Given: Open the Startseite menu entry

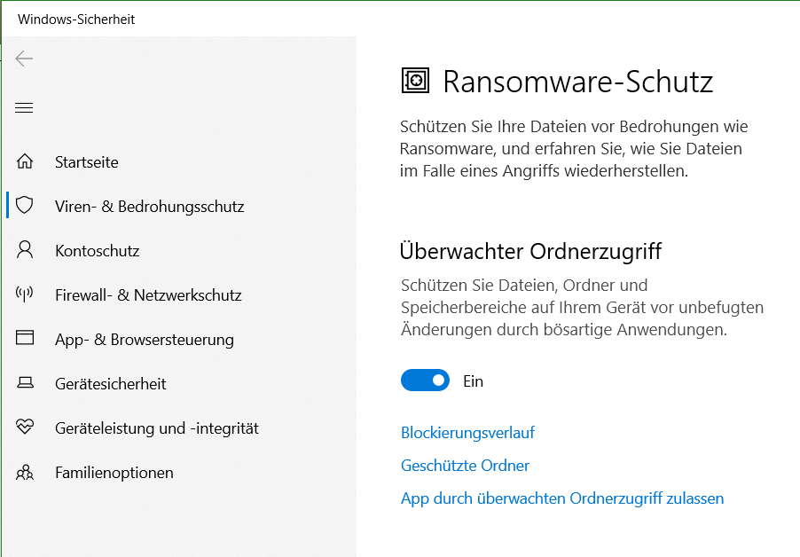Looking at the screenshot, I should click(87, 161).
